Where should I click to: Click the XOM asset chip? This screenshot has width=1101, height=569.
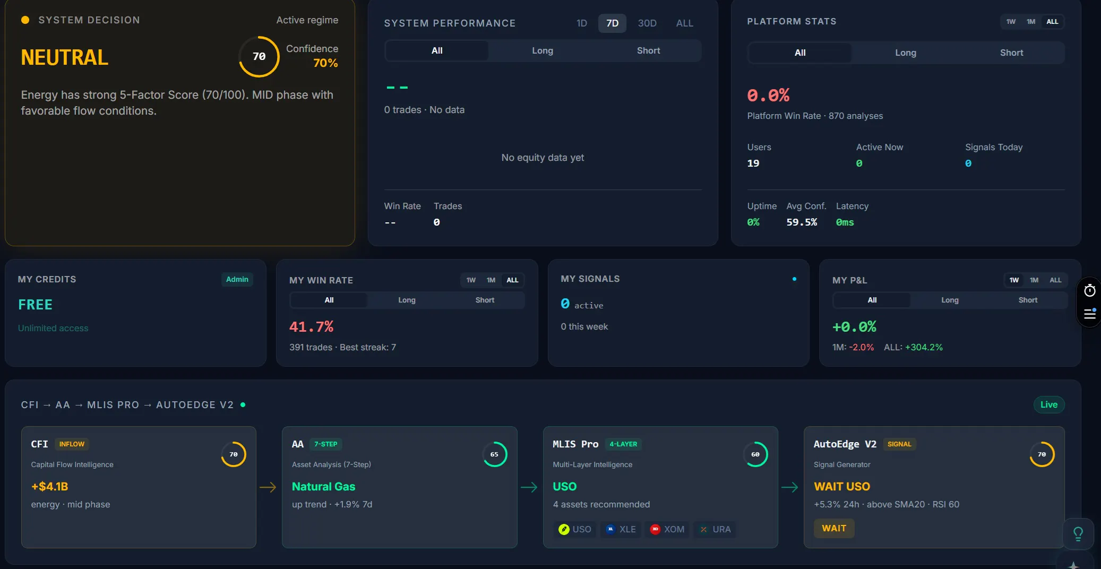pos(667,529)
